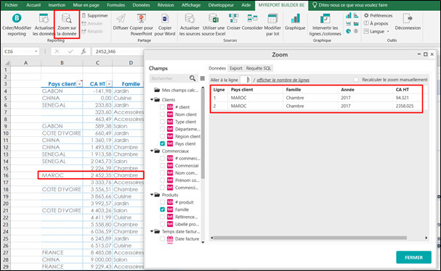Sort by CA HT header in Zoom
The image size is (441, 271).
click(402, 90)
